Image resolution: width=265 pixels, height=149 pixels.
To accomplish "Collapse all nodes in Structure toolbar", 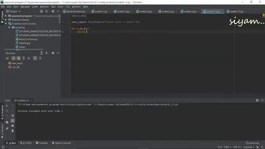I will pos(29,58).
